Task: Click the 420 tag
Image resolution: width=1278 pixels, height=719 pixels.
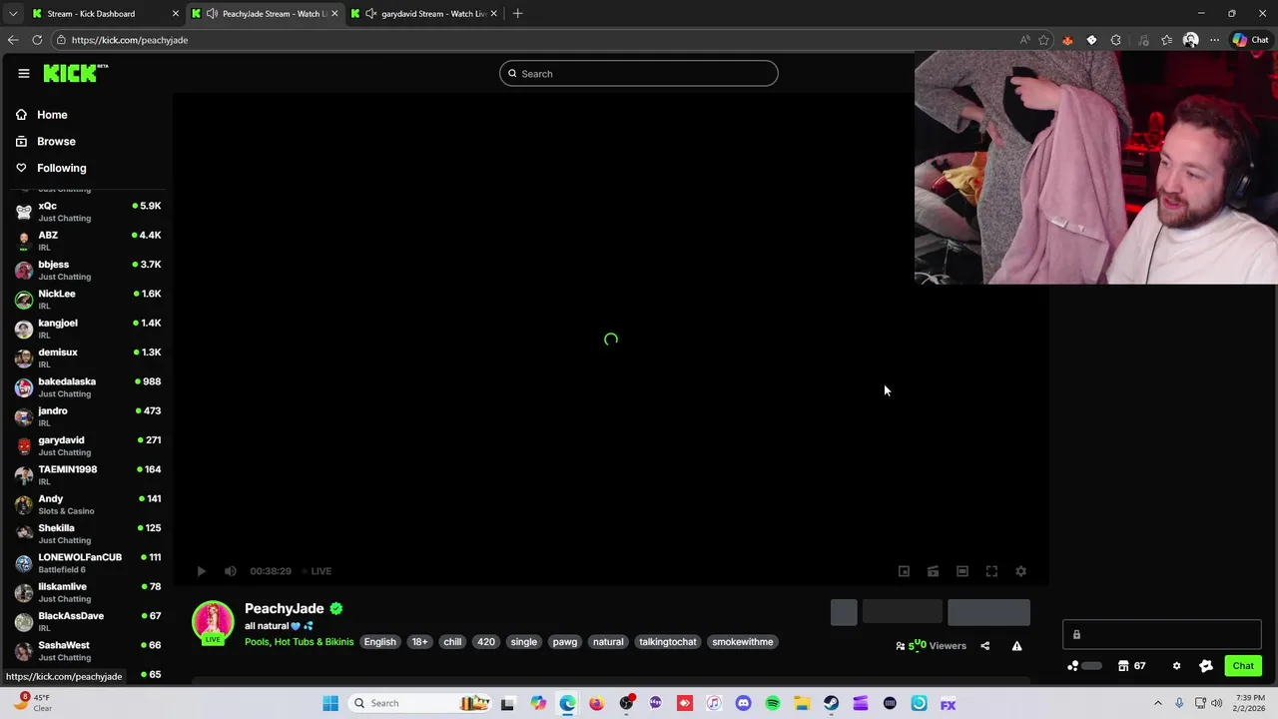Action: click(486, 642)
